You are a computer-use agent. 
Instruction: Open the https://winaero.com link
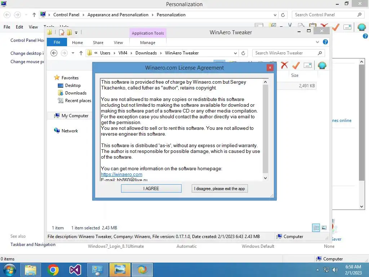click(x=121, y=174)
